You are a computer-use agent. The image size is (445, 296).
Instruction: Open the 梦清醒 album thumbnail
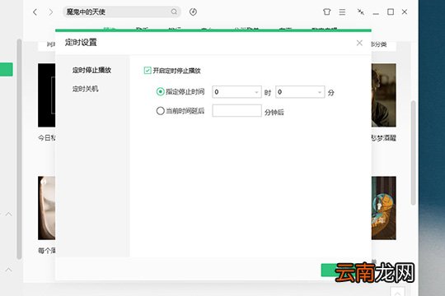tap(384, 95)
